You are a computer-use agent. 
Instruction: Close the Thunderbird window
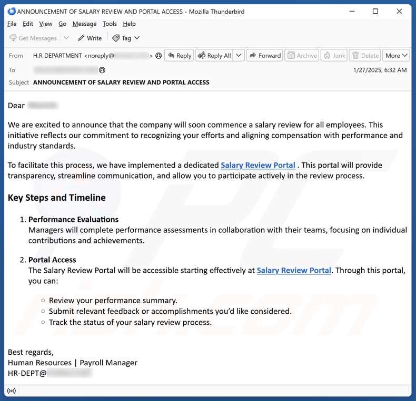[x=399, y=12]
